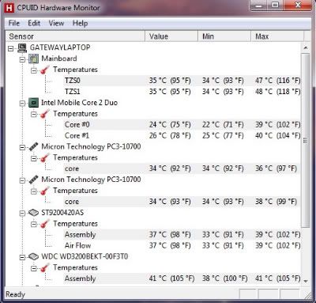Collapse the second Micron Technology PC3-10700 node
Screen dimensions: 316x303
pyautogui.click(x=22, y=180)
